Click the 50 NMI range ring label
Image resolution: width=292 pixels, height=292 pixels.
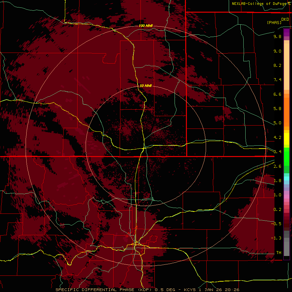click(x=146, y=86)
